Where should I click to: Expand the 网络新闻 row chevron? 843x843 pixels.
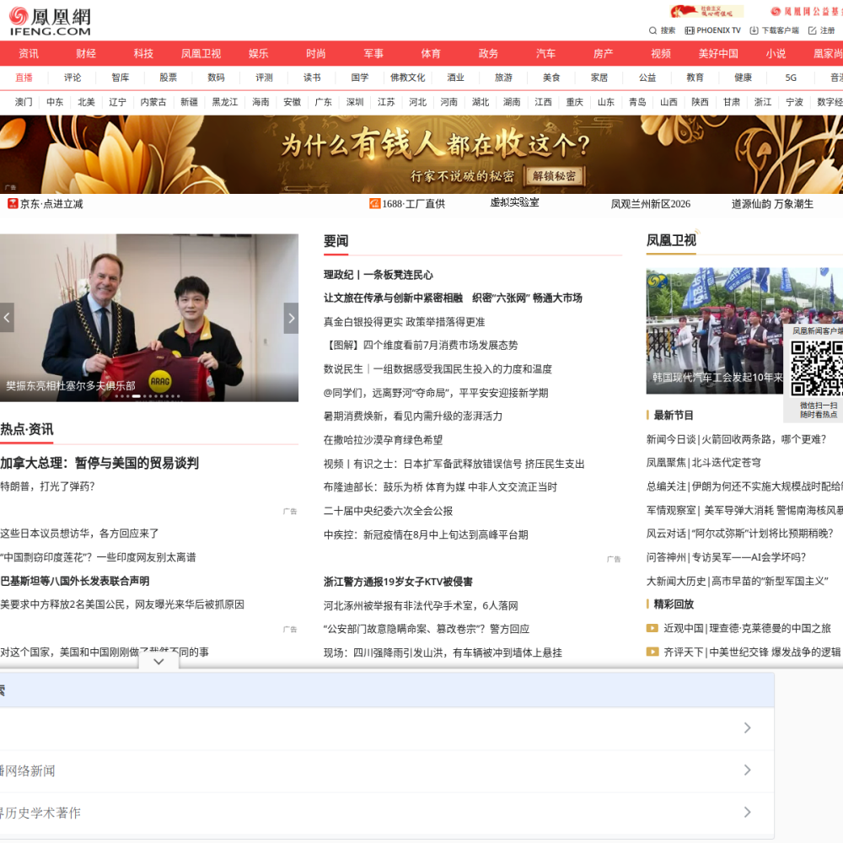pos(747,770)
